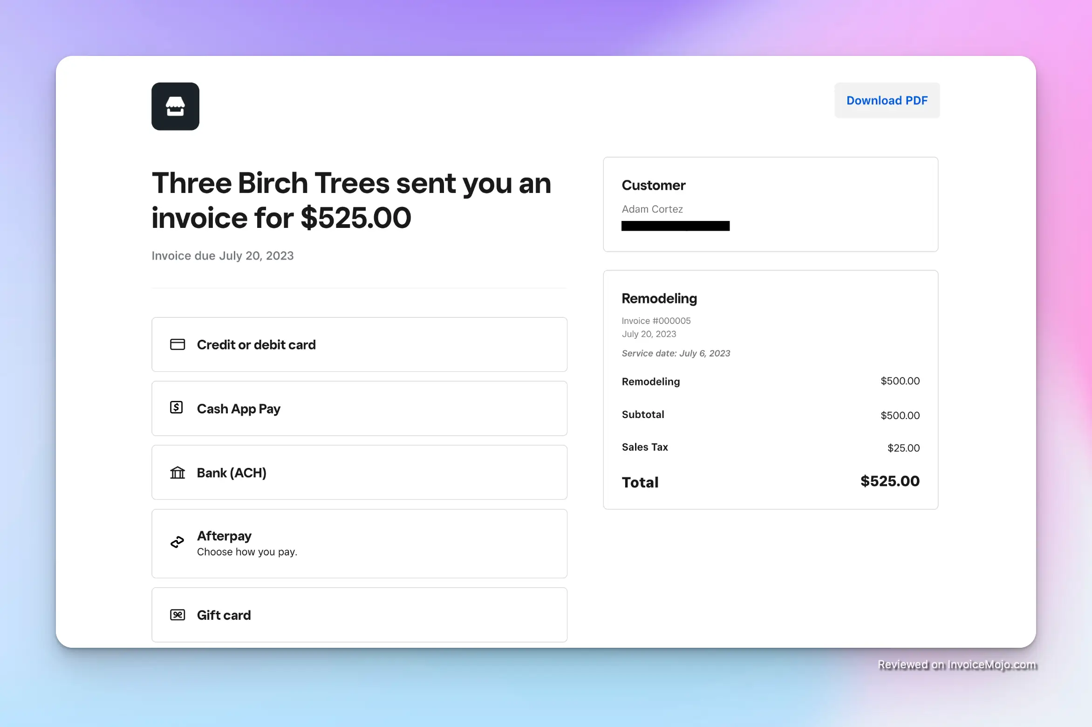Viewport: 1092px width, 727px height.
Task: Click the Afterpay link icon
Action: (x=177, y=542)
